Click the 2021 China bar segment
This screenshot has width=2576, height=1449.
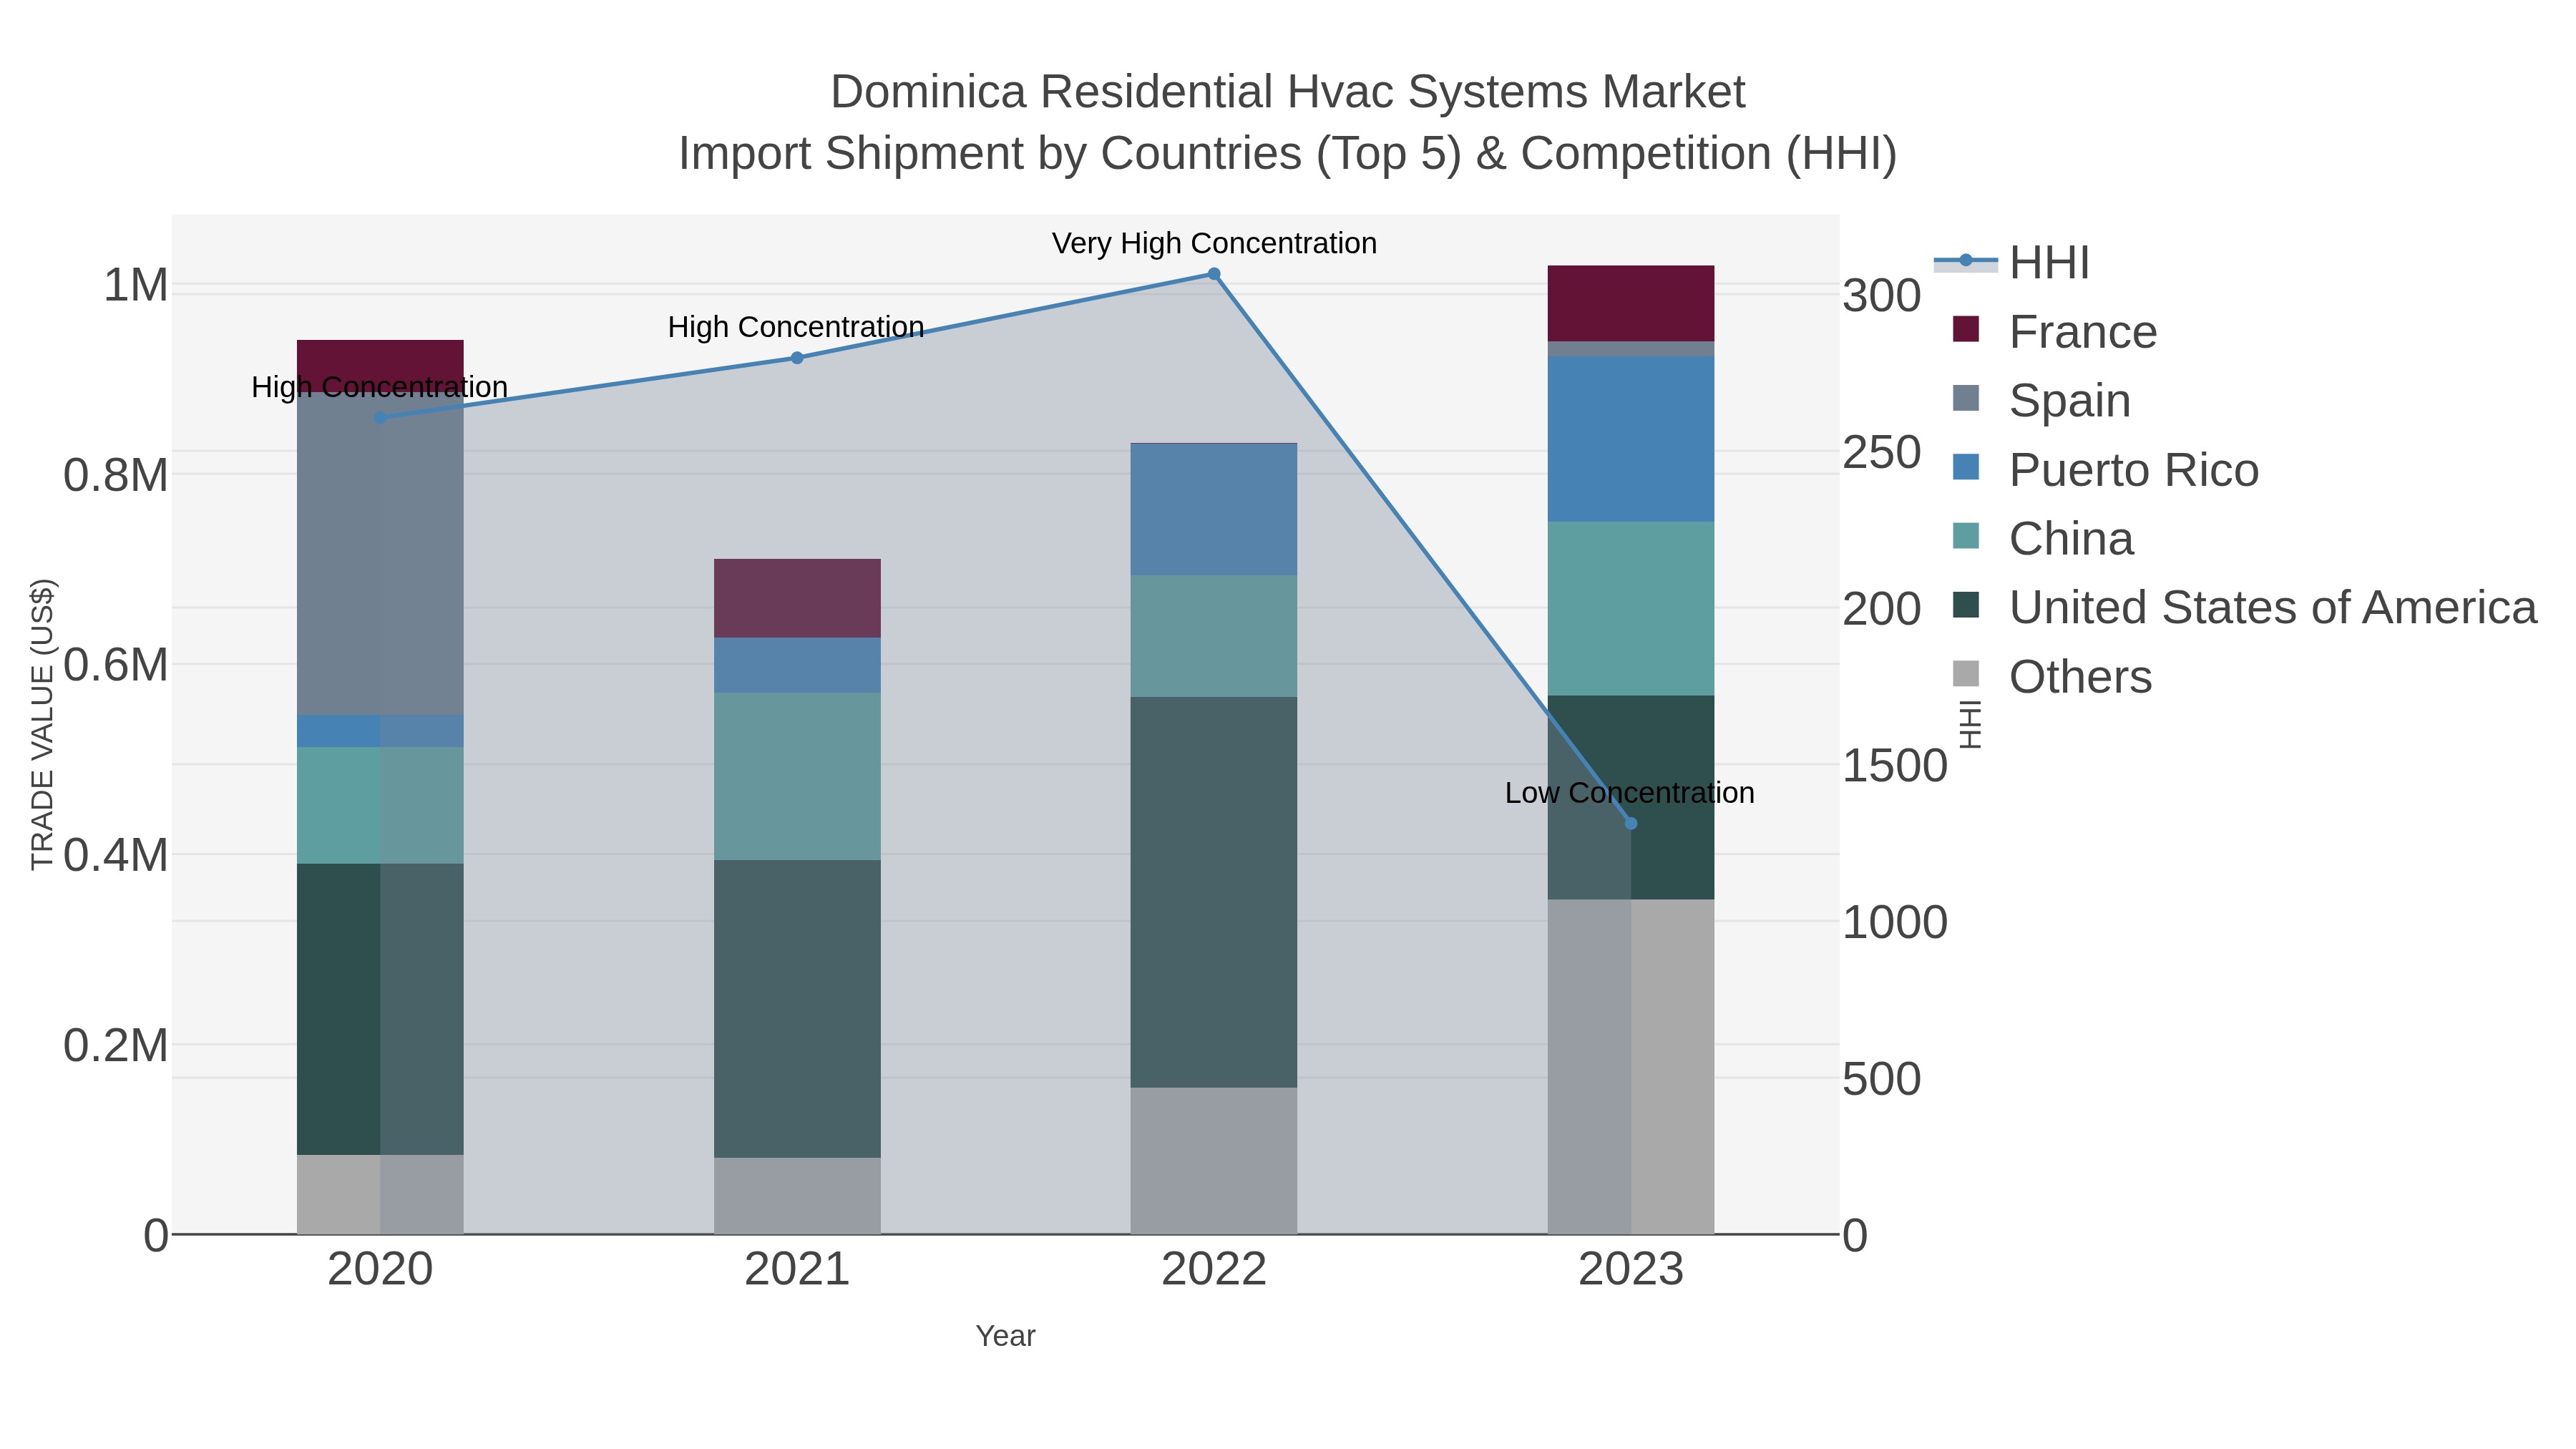coord(797,776)
